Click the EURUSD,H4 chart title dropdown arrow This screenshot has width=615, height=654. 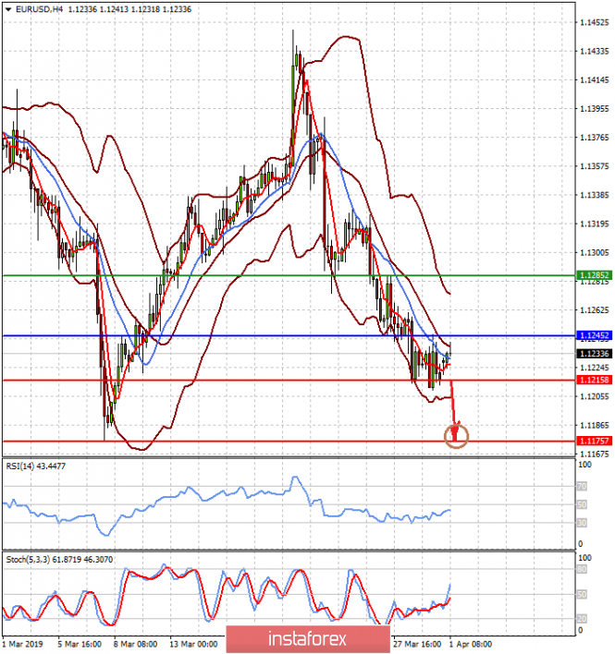(8, 9)
